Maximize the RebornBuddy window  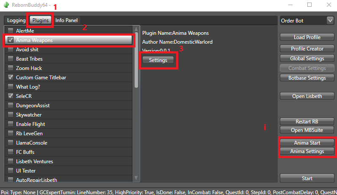309,5
